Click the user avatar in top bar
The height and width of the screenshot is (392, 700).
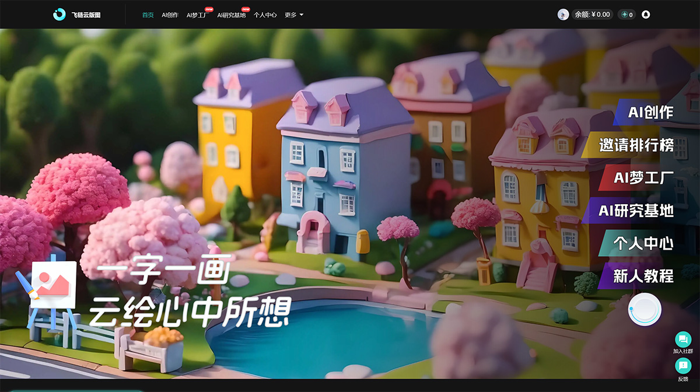pyautogui.click(x=562, y=14)
